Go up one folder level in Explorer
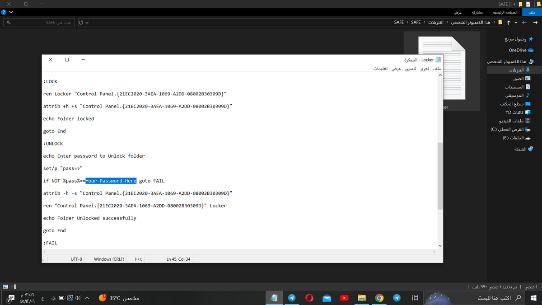The width and height of the screenshot is (542, 305). tap(509, 22)
